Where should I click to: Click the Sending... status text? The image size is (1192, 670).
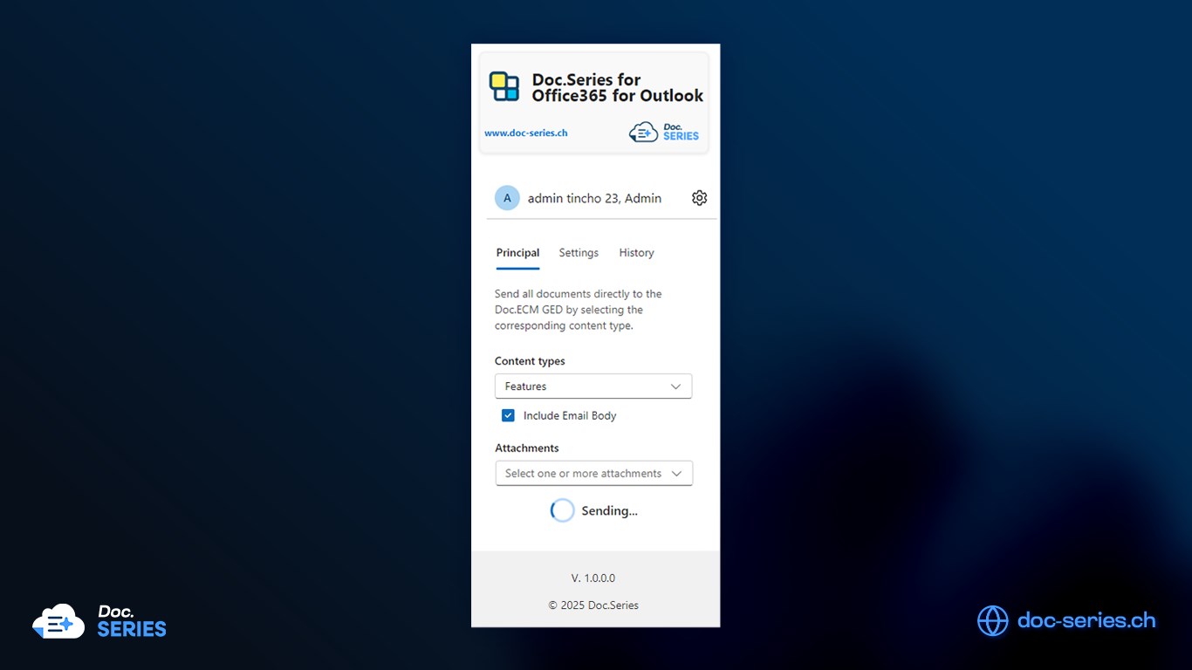tap(609, 511)
